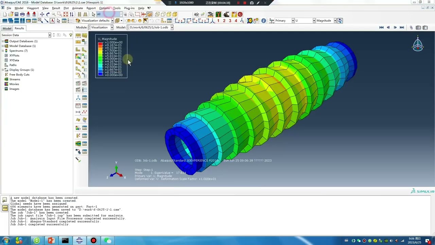Click the custom view 3 icon
The width and height of the screenshot is (435, 245).
pyautogui.click(x=230, y=21)
